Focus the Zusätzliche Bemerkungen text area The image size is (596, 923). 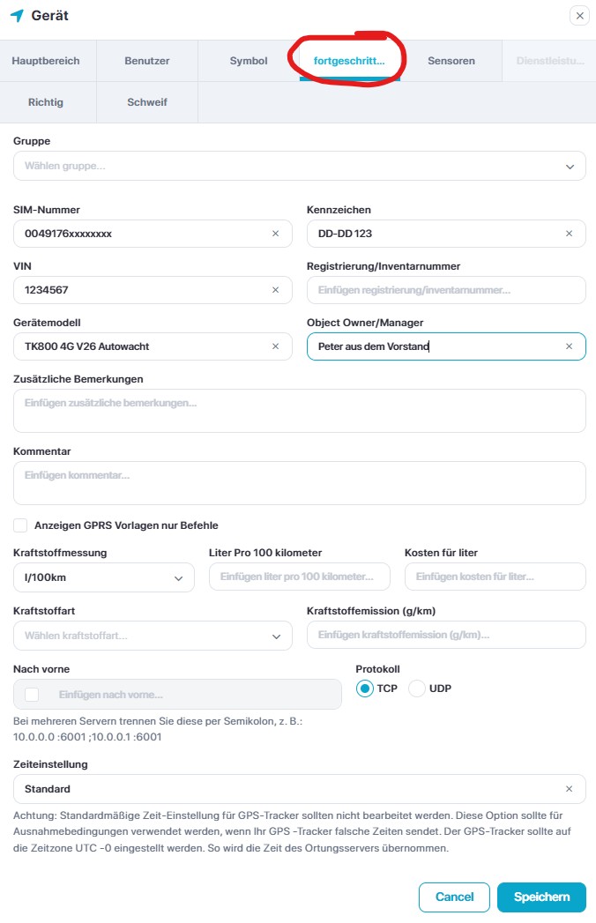click(x=300, y=411)
